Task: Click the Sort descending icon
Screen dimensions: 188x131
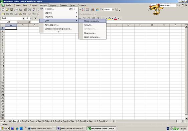Action: point(87,9)
